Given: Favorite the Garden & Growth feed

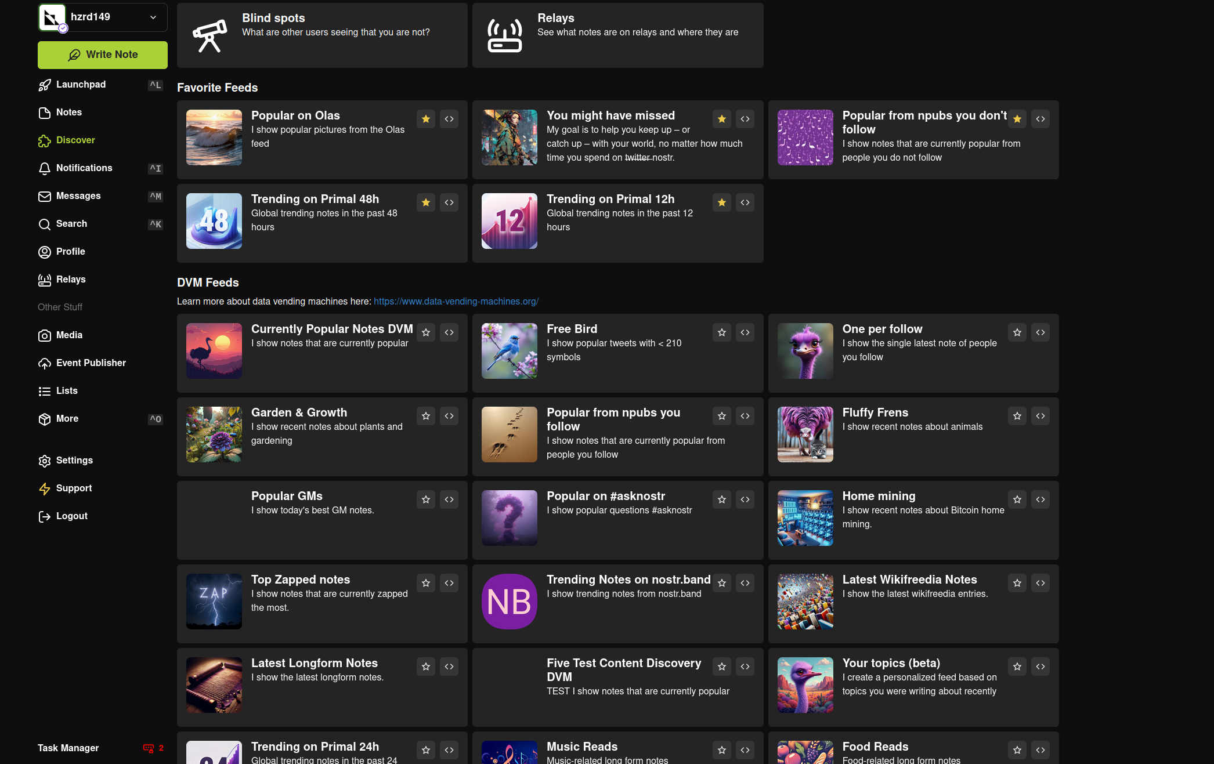Looking at the screenshot, I should [426, 416].
